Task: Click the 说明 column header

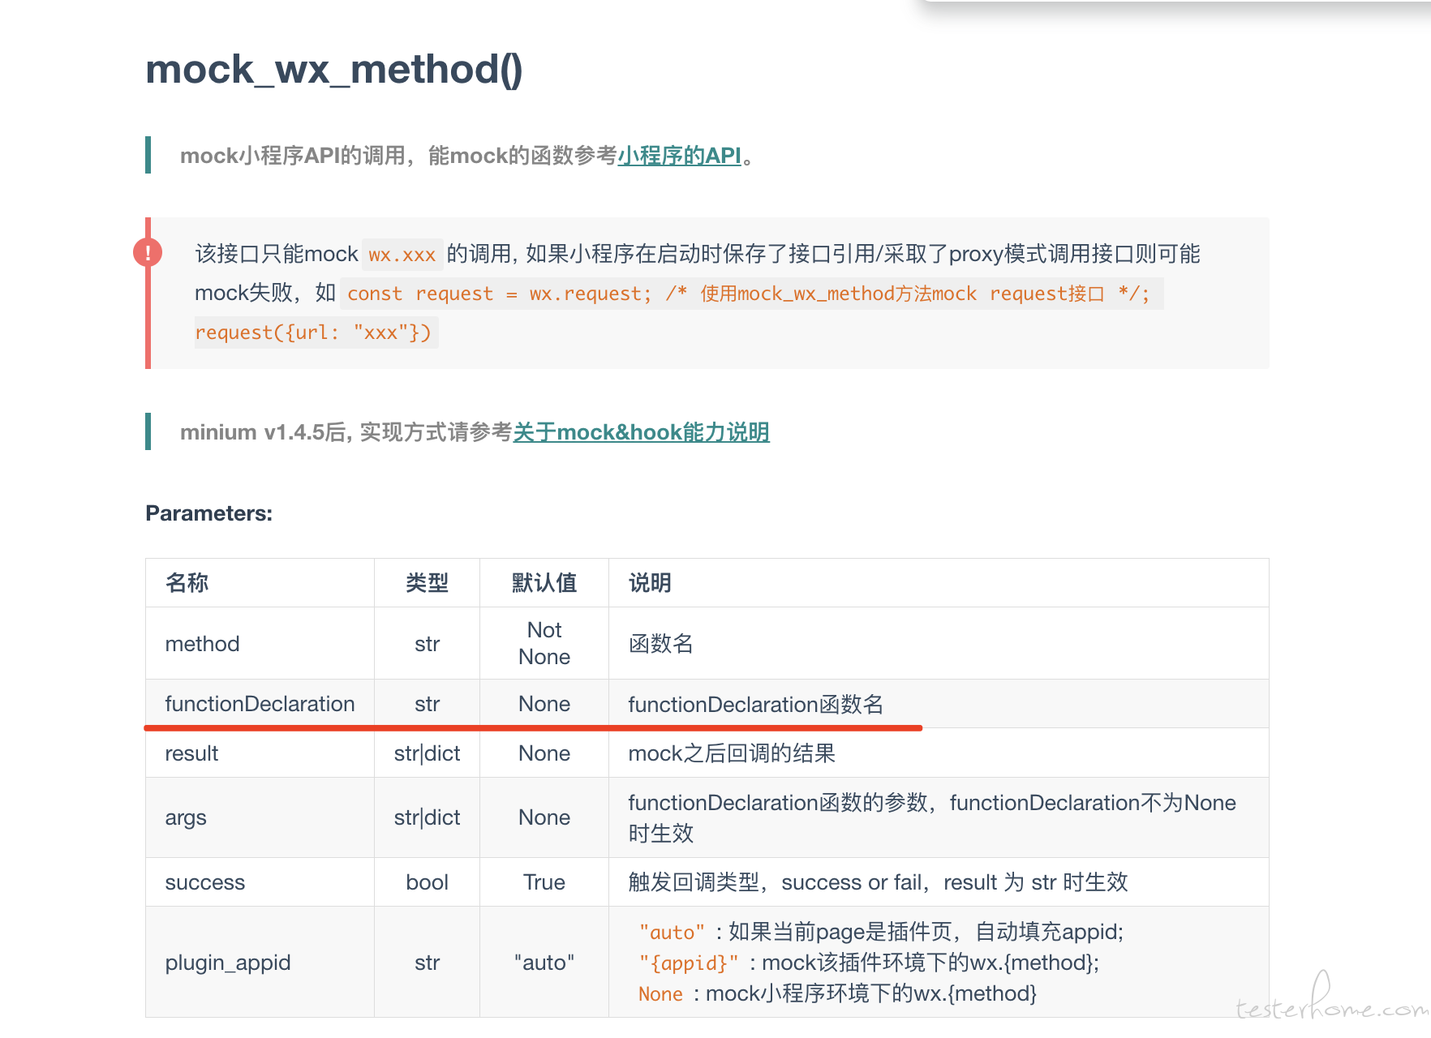Action: [x=650, y=583]
